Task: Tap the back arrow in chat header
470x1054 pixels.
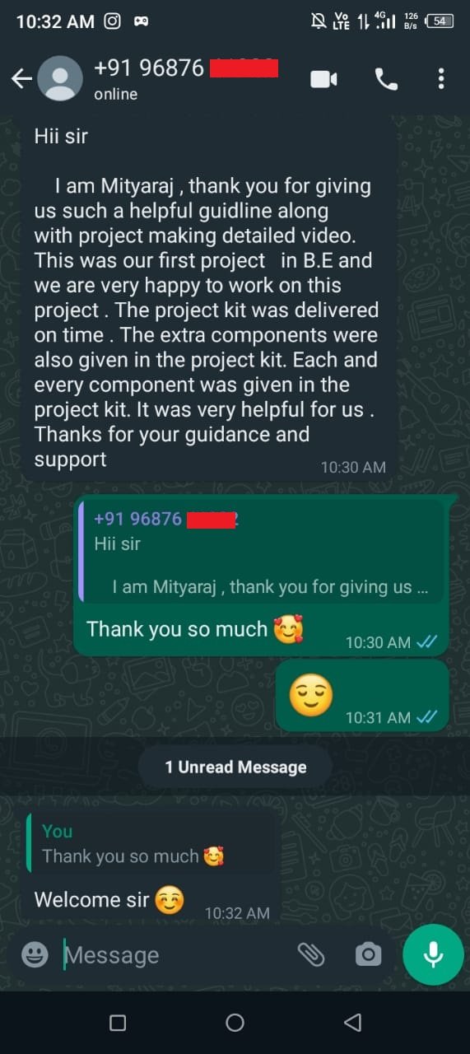Action: (x=21, y=79)
